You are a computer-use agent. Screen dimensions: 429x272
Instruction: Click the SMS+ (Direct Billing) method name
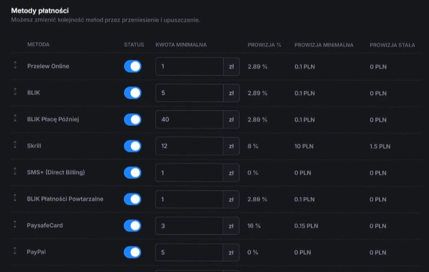click(56, 173)
